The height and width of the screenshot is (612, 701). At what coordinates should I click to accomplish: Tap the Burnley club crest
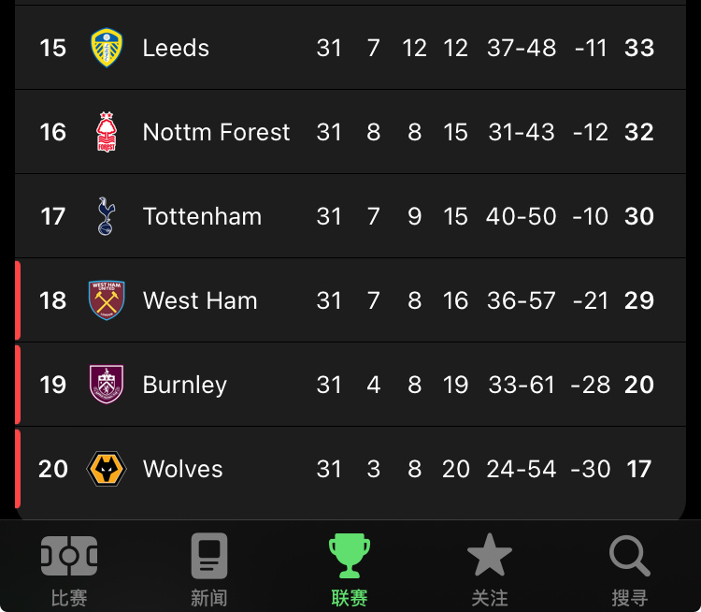pyautogui.click(x=107, y=384)
